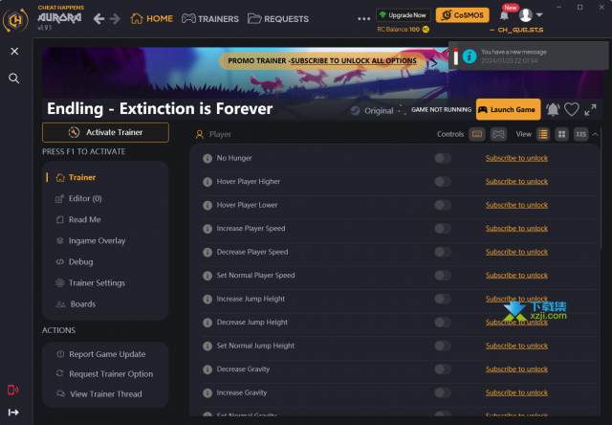The width and height of the screenshot is (612, 425).
Task: Collapse the Player section chevron
Action: 595,134
